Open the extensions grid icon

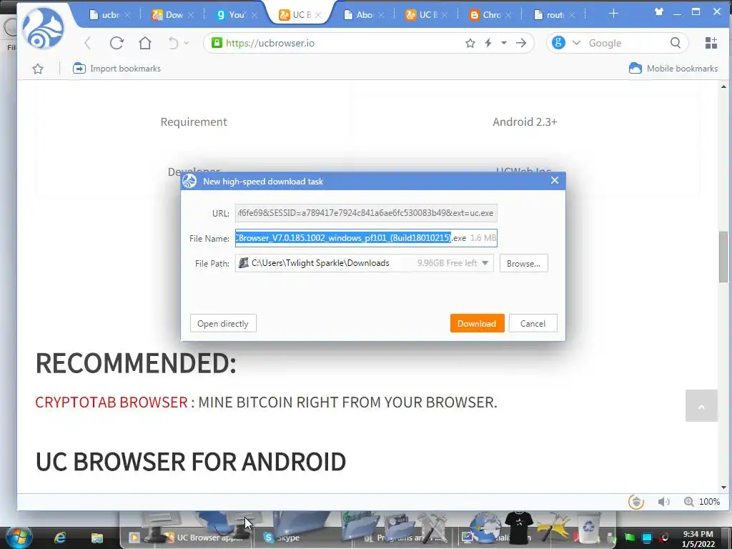click(x=711, y=43)
